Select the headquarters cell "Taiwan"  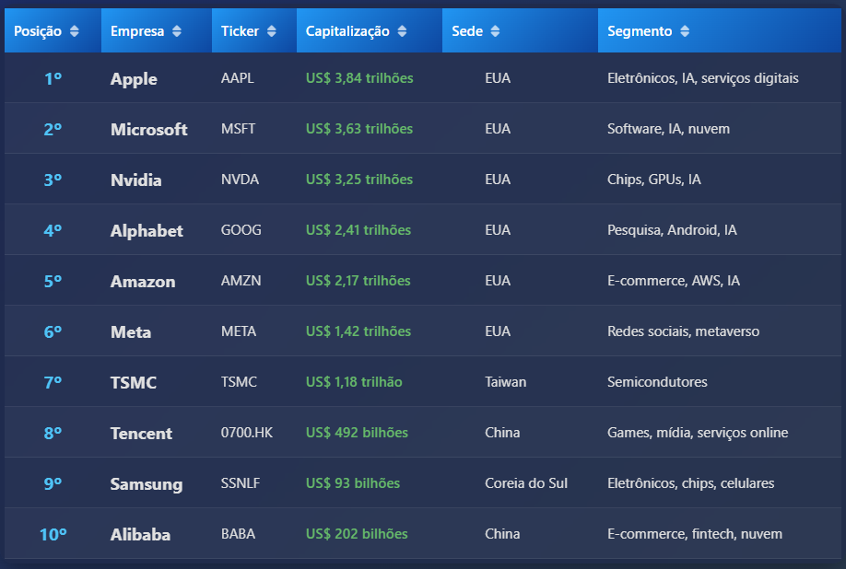tap(506, 382)
